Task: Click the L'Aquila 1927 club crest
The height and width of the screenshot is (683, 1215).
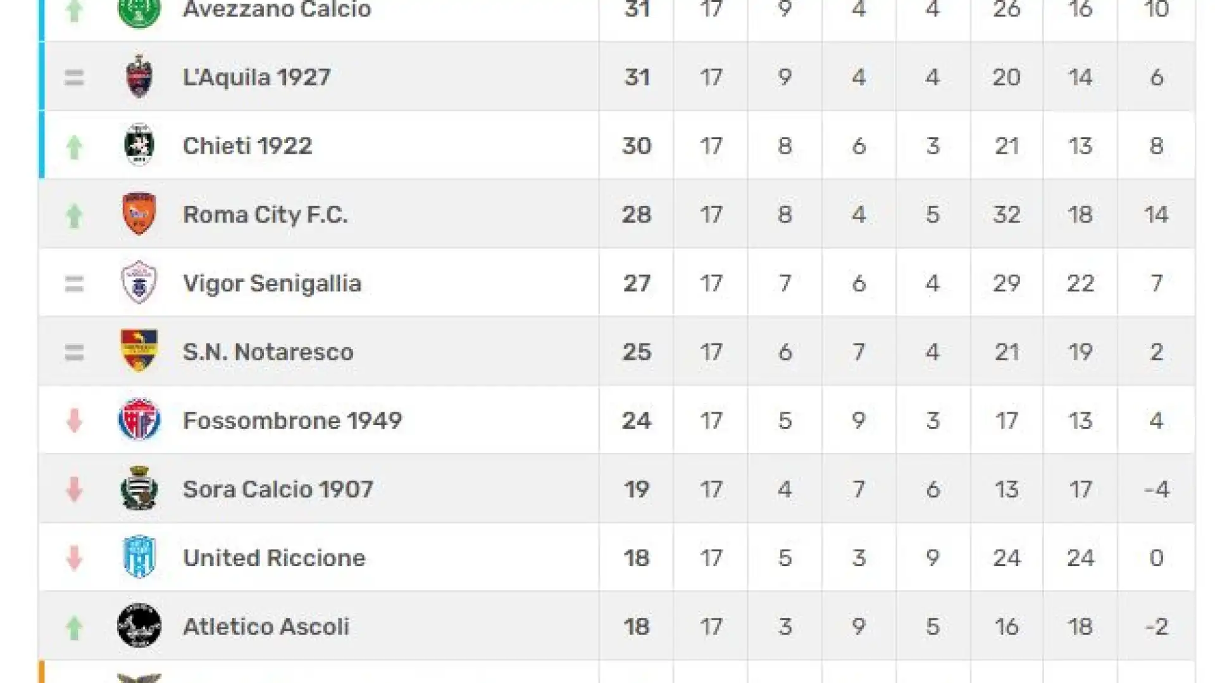Action: [x=139, y=77]
